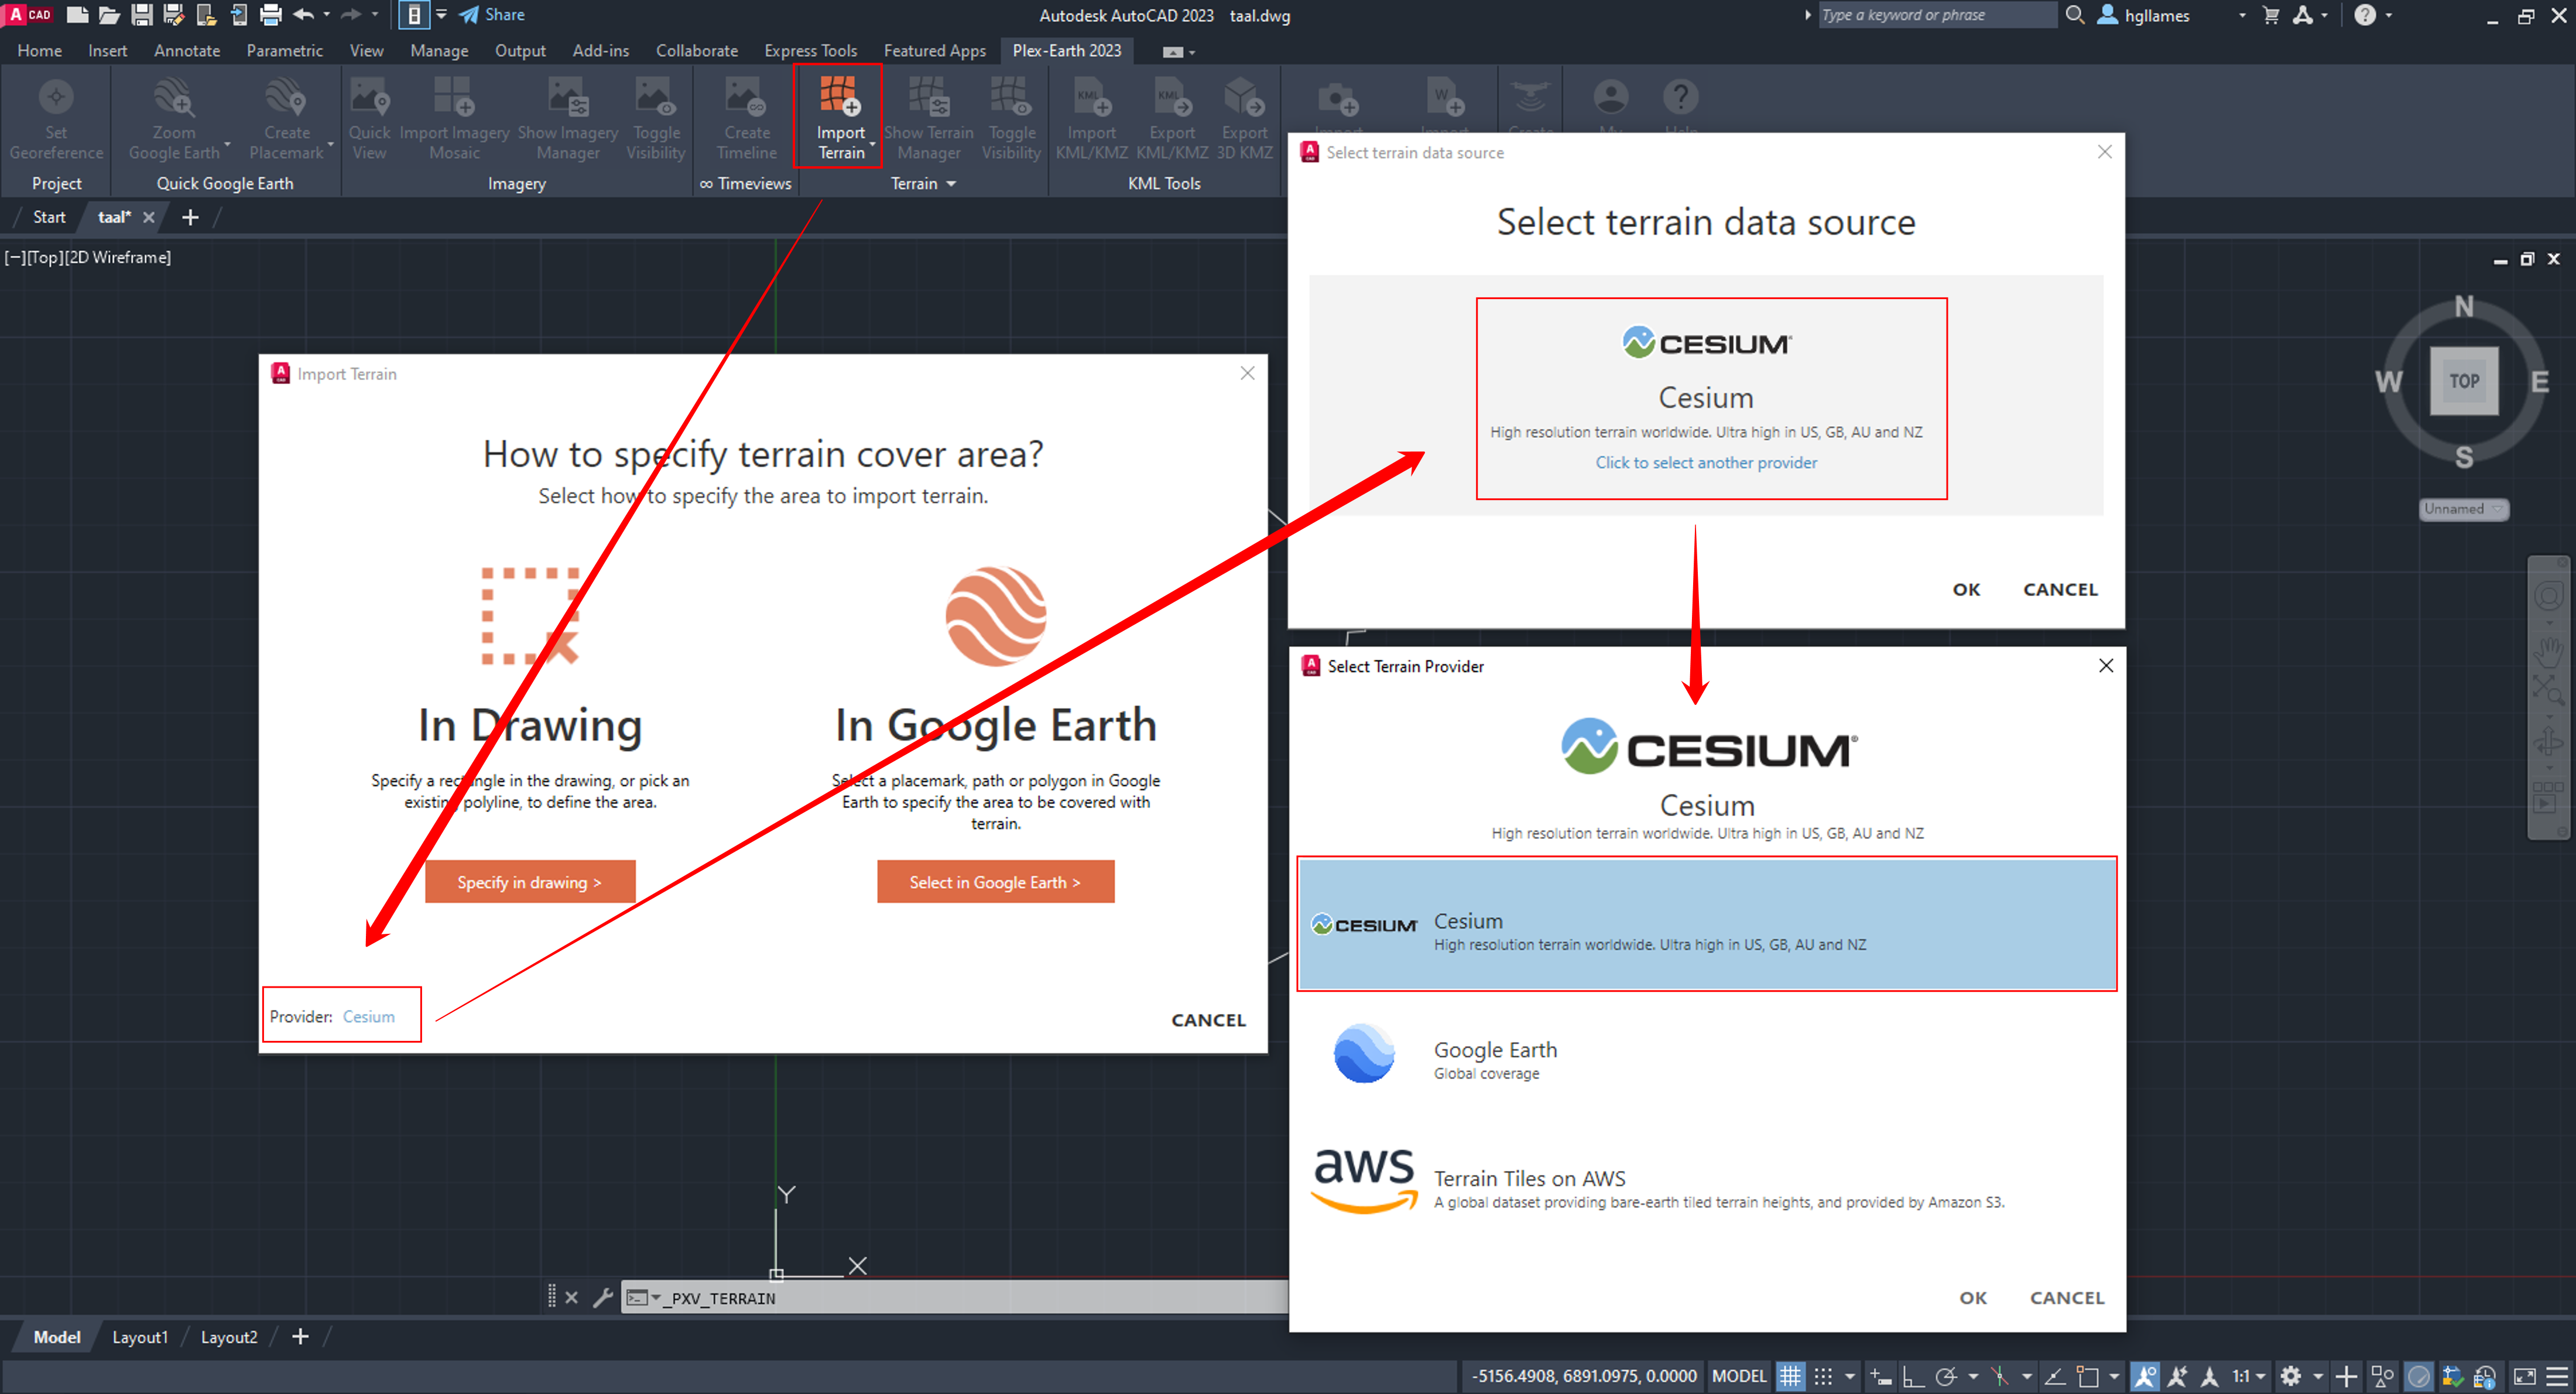Switch to the Start file tab
This screenshot has height=1394, width=2576.
tap(49, 217)
